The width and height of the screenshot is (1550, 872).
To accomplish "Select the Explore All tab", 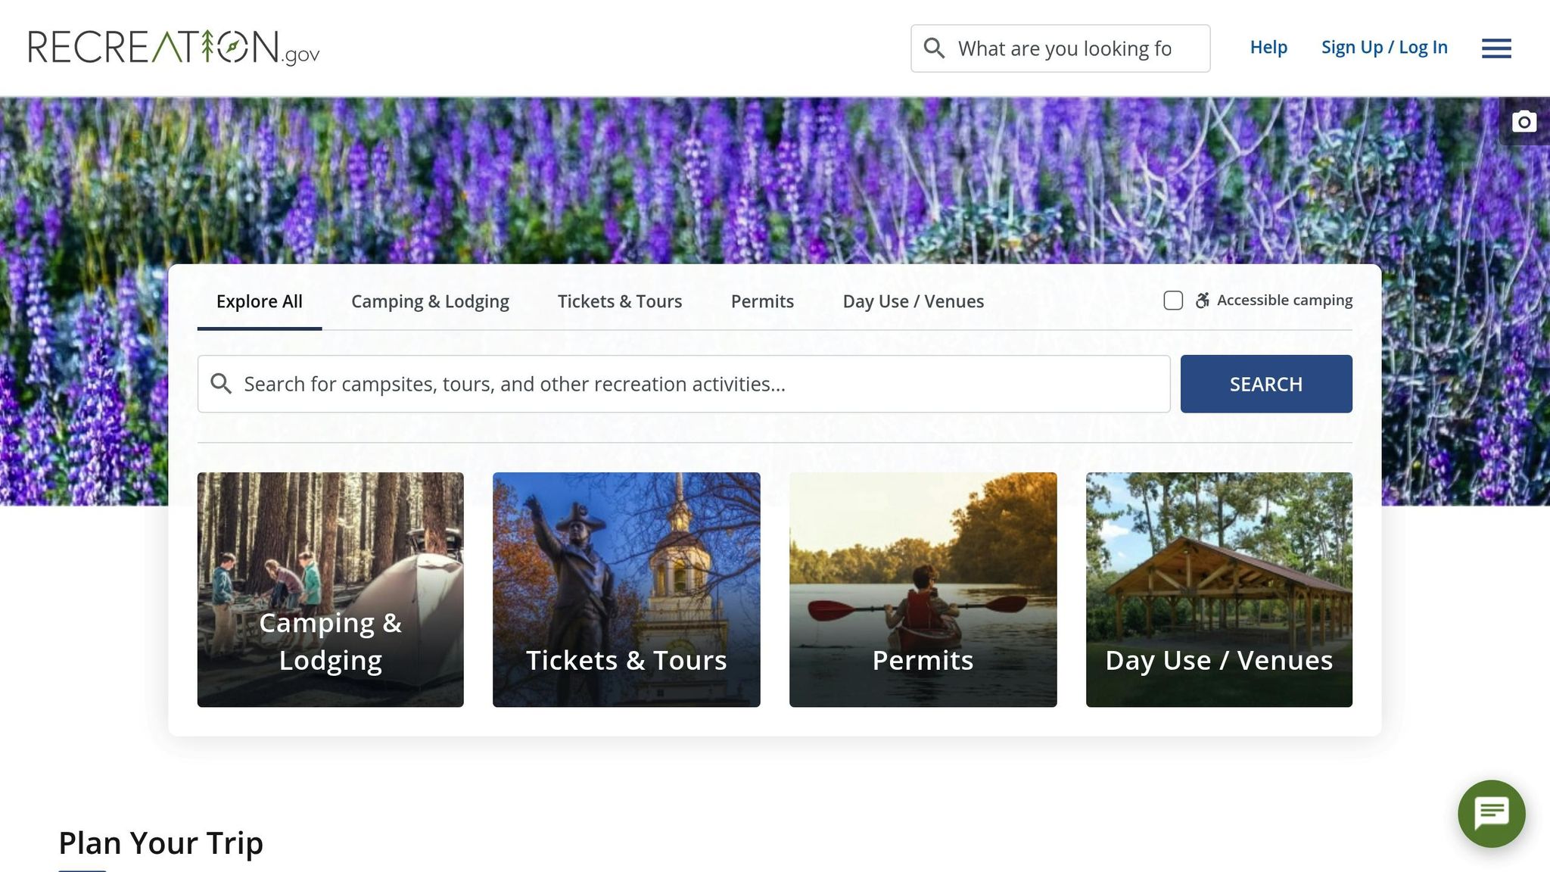I will point(260,301).
